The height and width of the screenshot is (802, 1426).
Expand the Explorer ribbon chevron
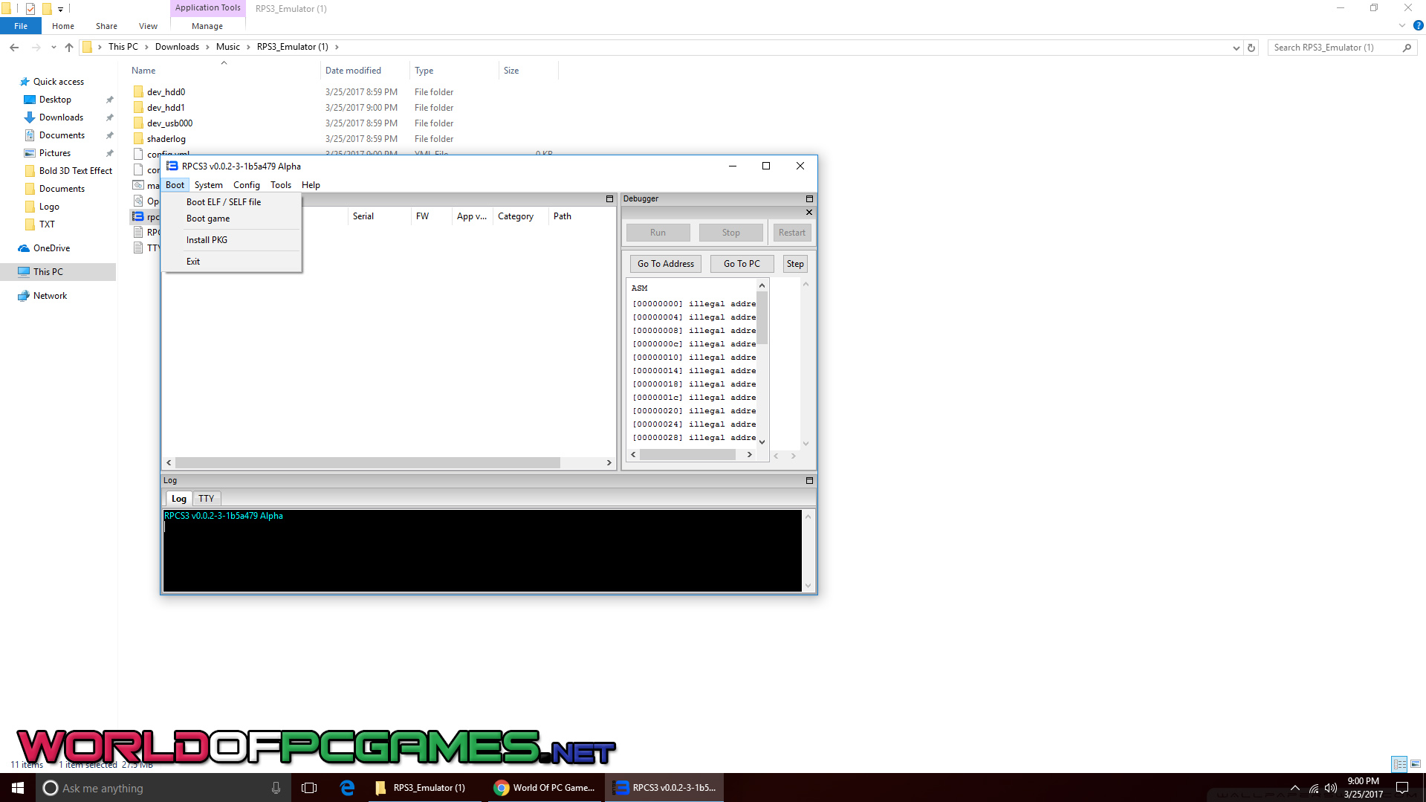pyautogui.click(x=1402, y=26)
